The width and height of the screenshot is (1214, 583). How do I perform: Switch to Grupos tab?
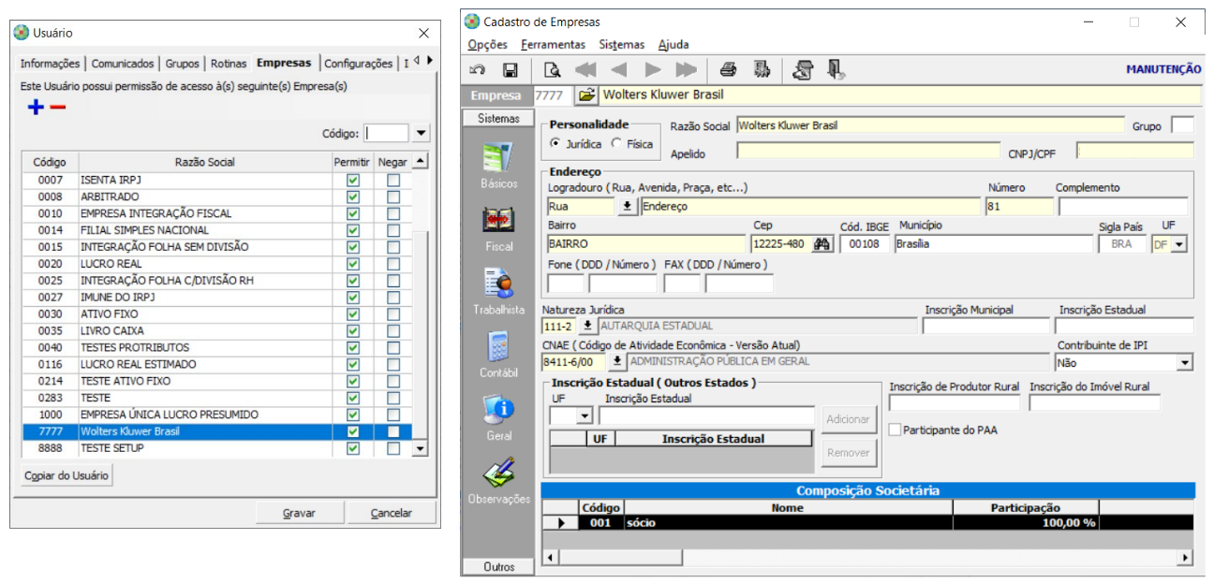point(183,64)
